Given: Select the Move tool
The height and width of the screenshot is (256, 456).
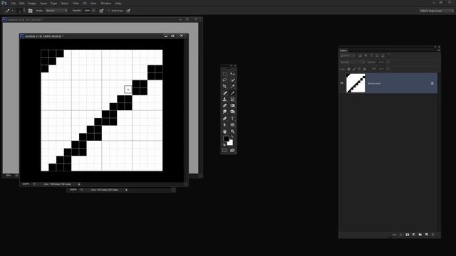Looking at the screenshot, I should [232, 74].
